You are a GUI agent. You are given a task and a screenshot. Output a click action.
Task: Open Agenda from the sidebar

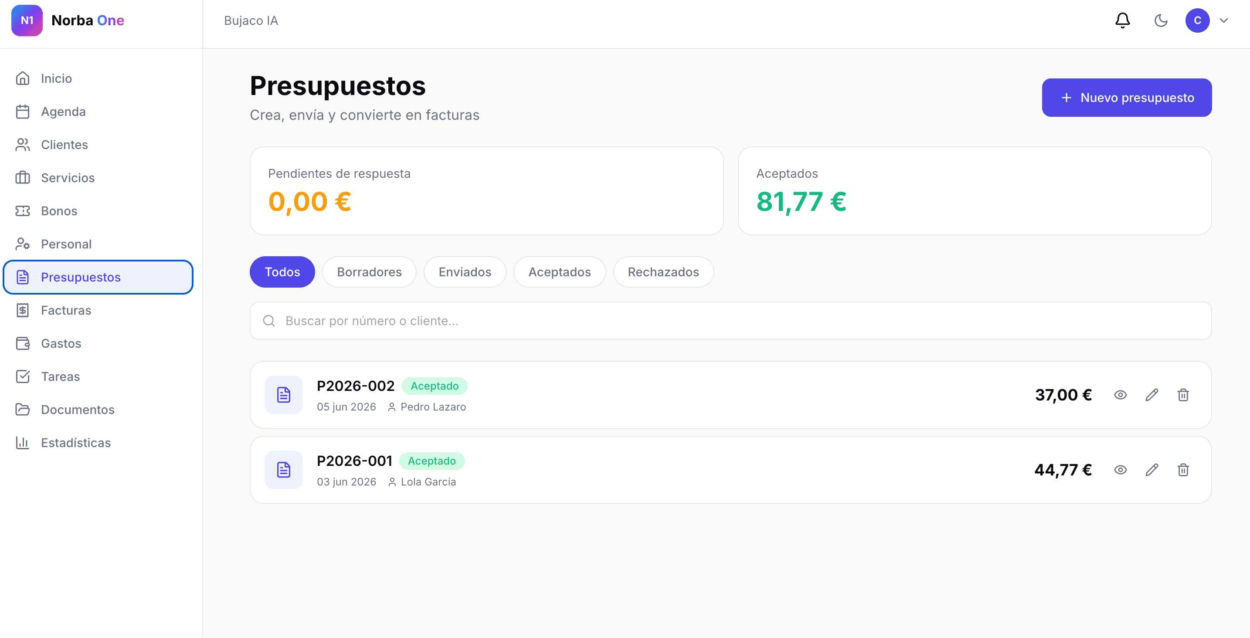point(98,112)
